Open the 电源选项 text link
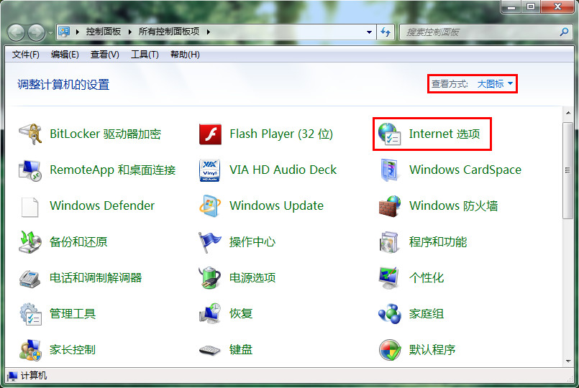This screenshot has height=388, width=579. [252, 277]
